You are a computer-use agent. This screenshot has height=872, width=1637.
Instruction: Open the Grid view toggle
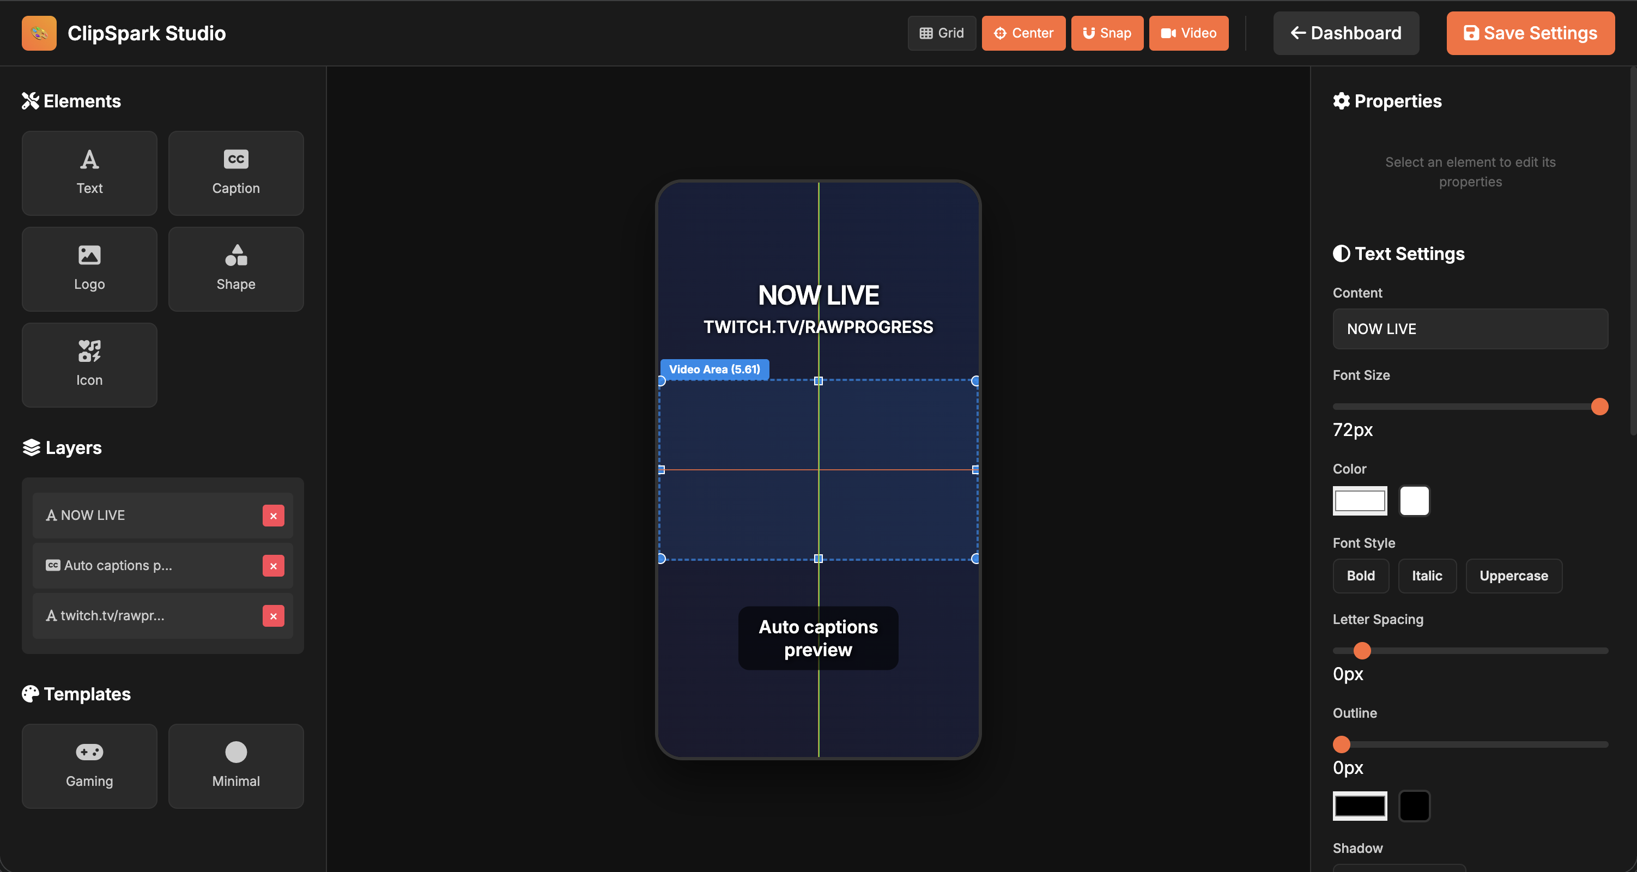(942, 33)
